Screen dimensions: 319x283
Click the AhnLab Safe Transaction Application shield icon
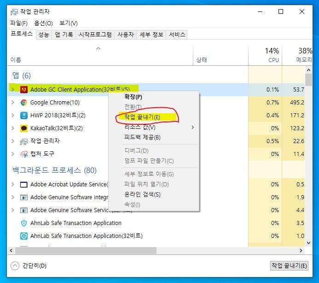[24, 223]
